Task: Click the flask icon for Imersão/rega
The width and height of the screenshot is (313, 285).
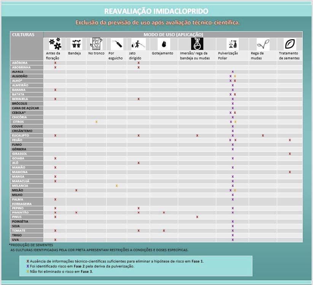Action: pos(197,44)
